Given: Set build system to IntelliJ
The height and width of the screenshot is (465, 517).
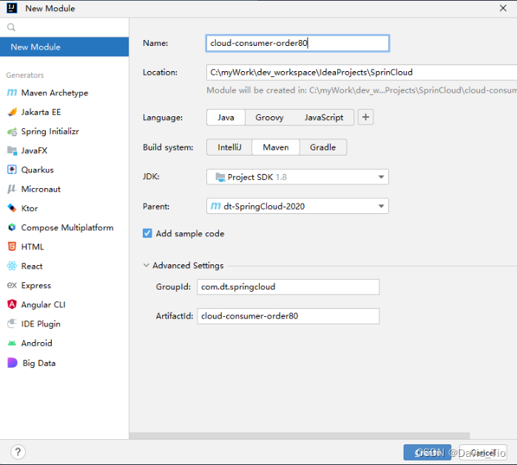Looking at the screenshot, I should click(229, 147).
